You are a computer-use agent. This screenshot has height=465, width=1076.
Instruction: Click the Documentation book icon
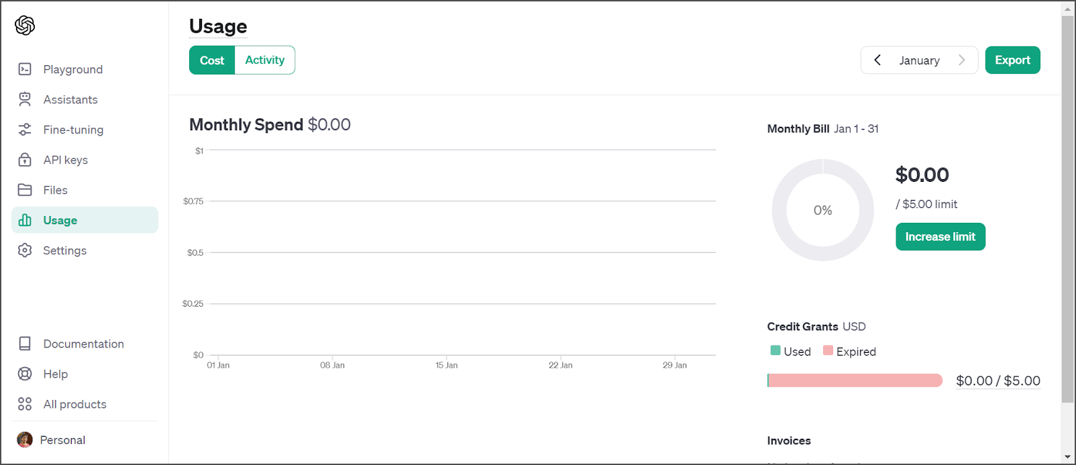25,344
